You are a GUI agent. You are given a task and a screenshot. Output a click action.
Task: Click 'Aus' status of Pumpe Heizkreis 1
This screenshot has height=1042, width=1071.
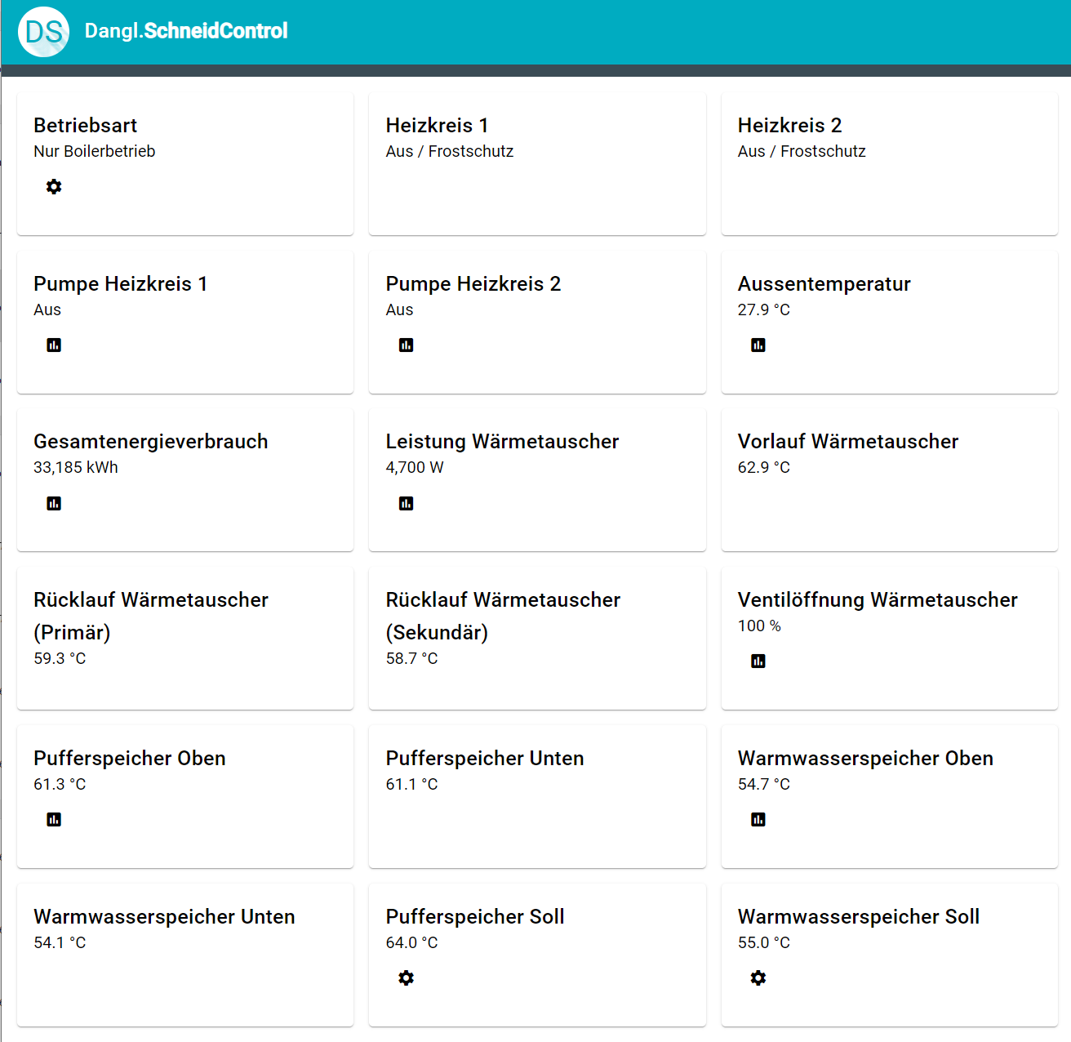47,309
